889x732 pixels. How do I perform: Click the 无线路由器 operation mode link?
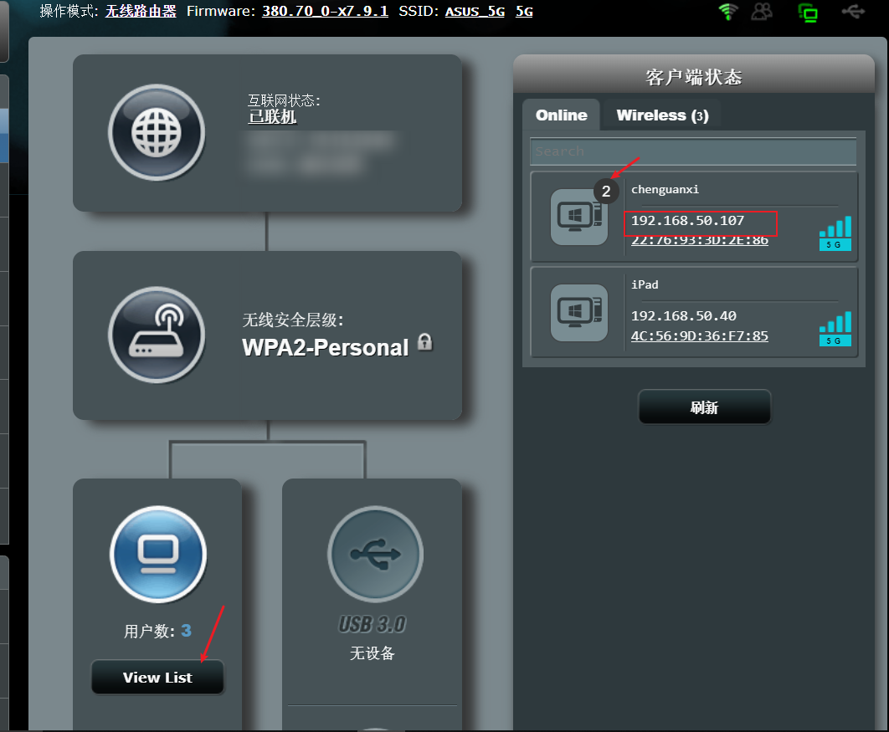[x=141, y=12]
